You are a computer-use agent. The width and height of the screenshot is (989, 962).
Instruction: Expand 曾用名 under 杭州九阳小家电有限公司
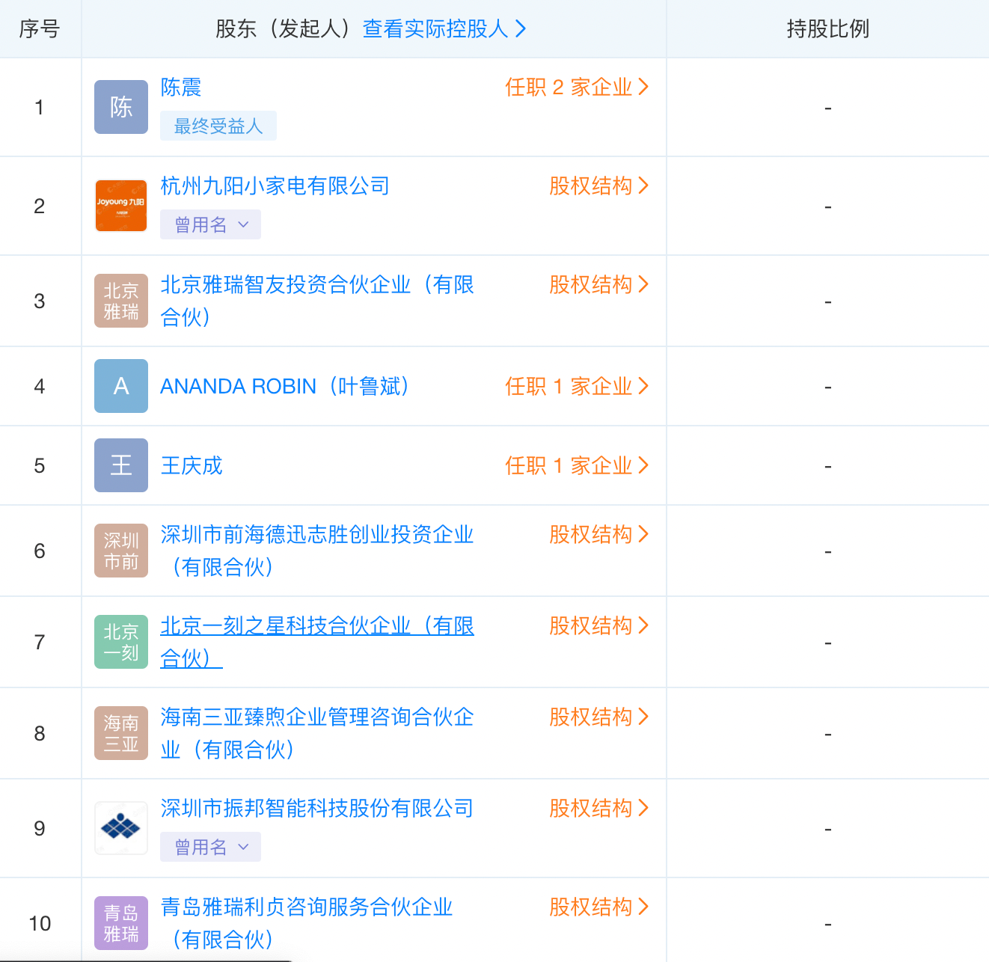tap(210, 224)
